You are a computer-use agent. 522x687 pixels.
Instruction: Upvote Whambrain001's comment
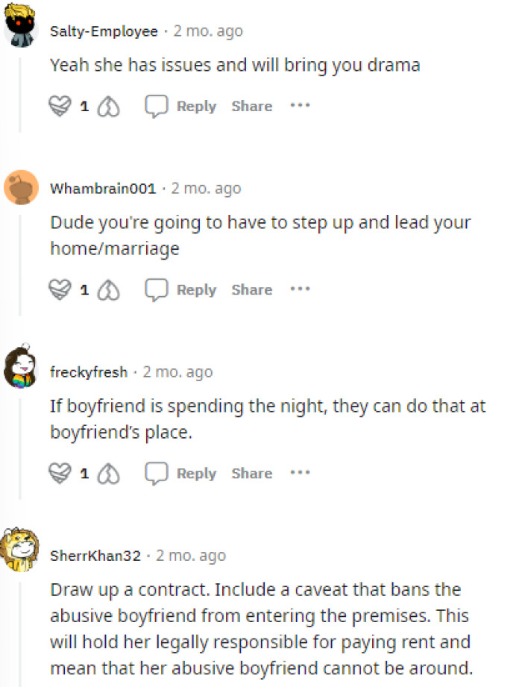click(60, 289)
